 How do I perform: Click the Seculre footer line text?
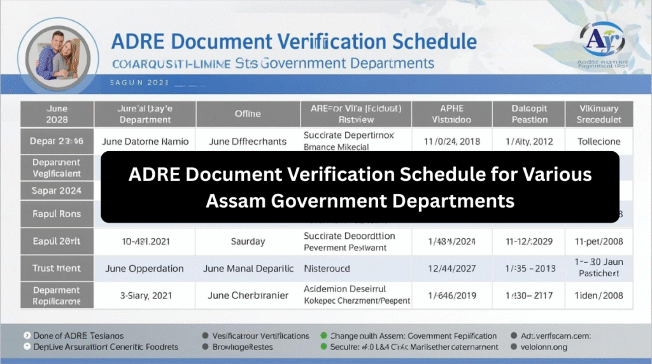[414, 347]
